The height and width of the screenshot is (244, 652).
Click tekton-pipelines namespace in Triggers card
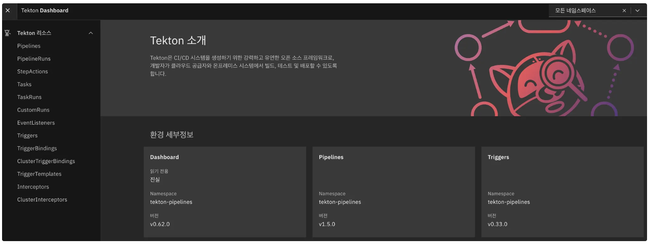[x=509, y=202]
